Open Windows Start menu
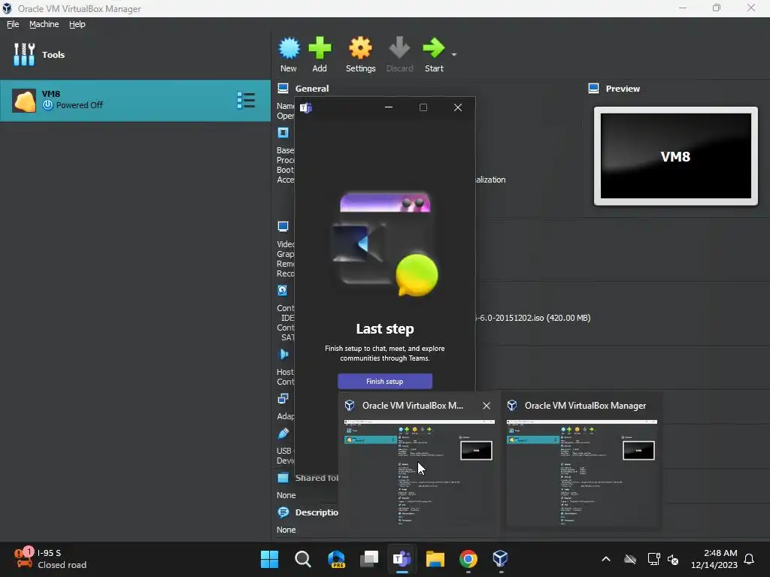 pyautogui.click(x=269, y=559)
